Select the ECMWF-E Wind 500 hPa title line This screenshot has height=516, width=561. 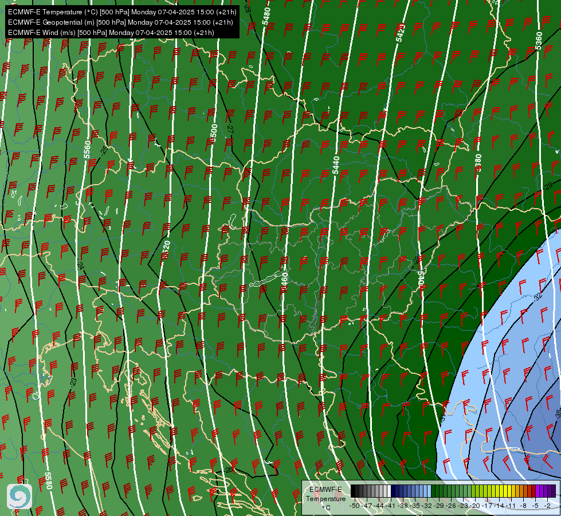click(111, 33)
